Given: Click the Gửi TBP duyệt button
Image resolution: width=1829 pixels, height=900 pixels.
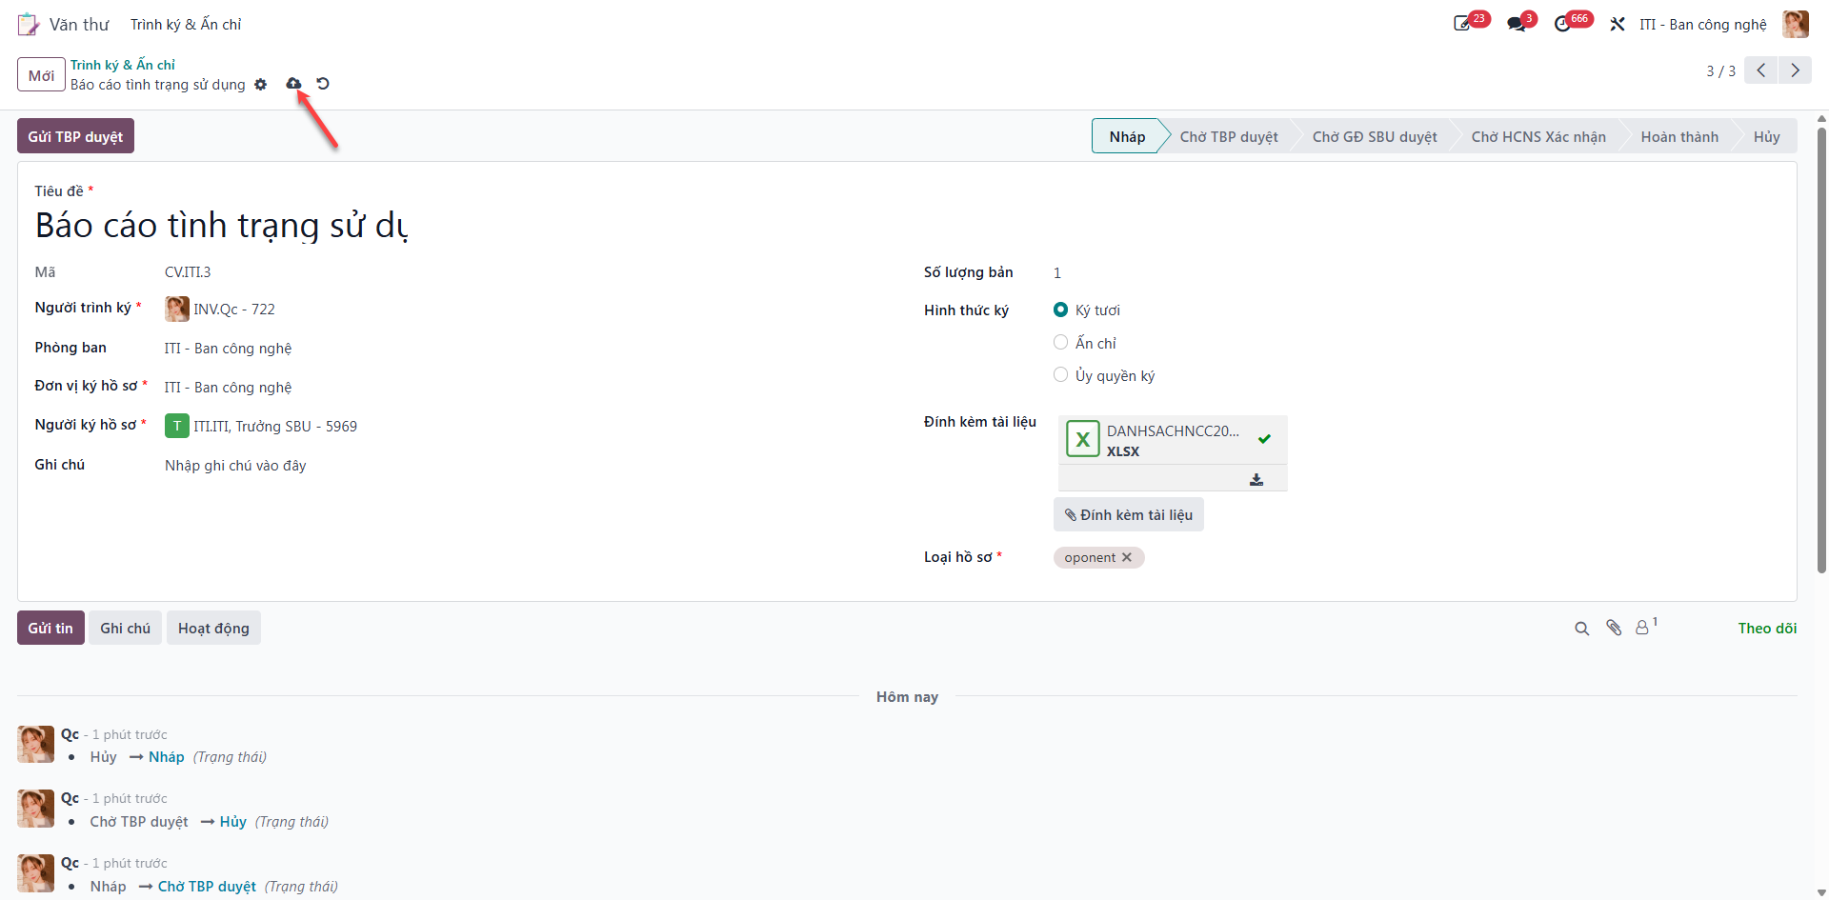Looking at the screenshot, I should point(75,136).
